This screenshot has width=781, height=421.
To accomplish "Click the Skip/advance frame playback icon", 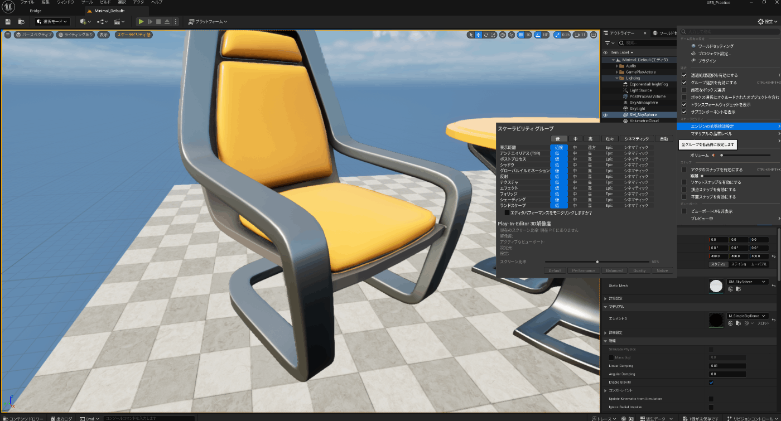I will coord(150,22).
